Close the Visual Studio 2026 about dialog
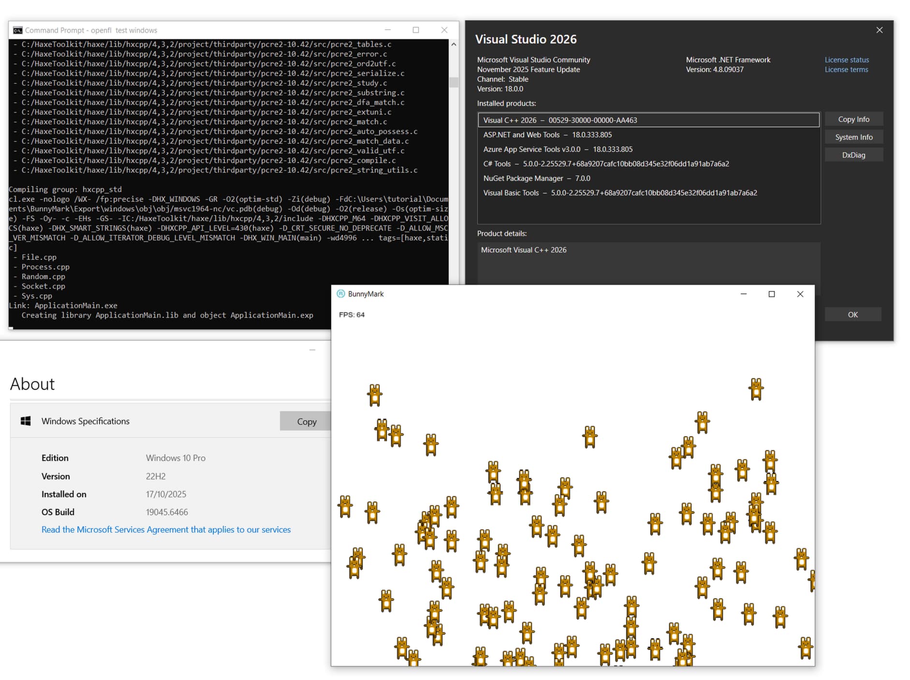The image size is (910, 680). [879, 30]
